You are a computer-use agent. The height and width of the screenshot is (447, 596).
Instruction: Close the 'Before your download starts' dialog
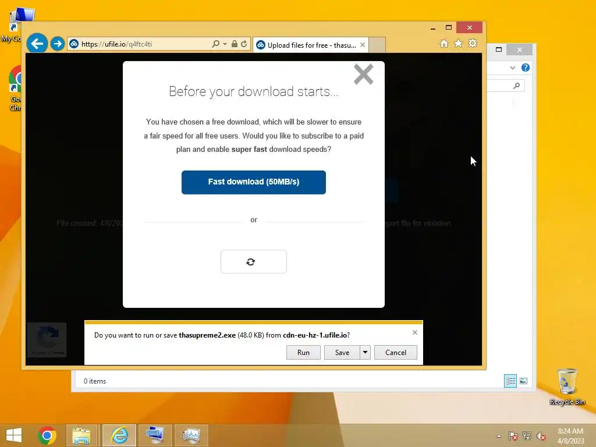pos(363,74)
